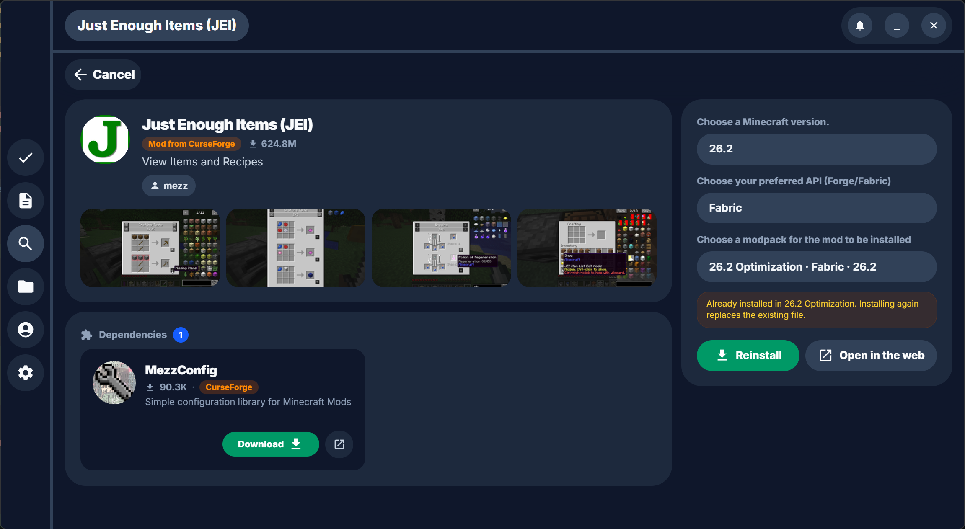This screenshot has width=965, height=529.
Task: Open the fourth item list screenshot
Action: coord(587,248)
